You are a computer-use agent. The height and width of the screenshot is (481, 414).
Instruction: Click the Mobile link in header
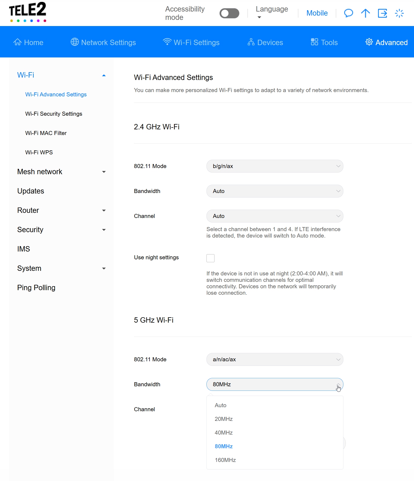click(317, 13)
